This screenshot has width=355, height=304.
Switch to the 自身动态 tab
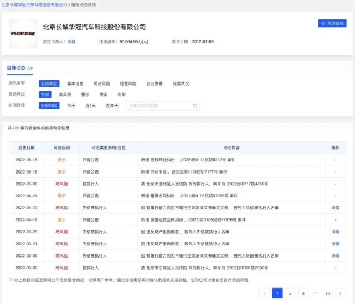20,68
